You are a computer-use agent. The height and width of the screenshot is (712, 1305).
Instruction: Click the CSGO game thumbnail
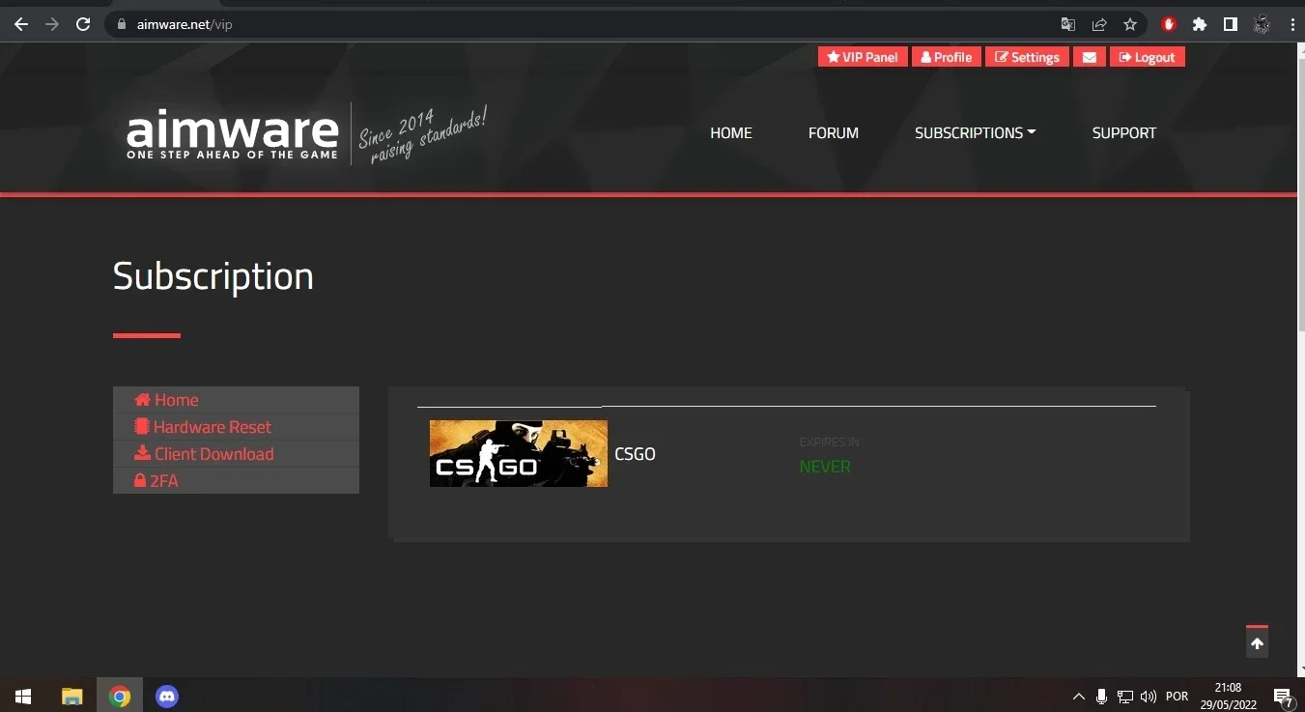519,453
